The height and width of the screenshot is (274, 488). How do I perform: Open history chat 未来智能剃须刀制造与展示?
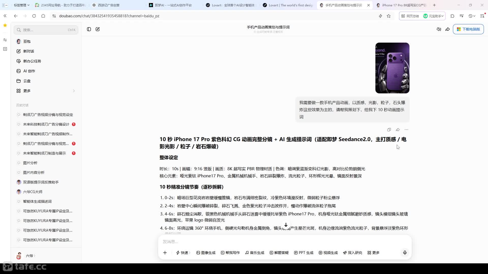pos(46,153)
